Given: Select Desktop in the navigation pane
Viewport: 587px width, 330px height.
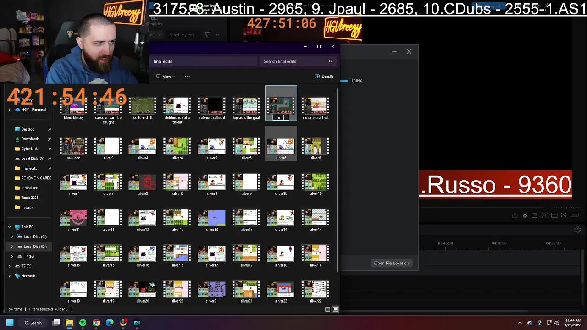Looking at the screenshot, I should tap(28, 129).
